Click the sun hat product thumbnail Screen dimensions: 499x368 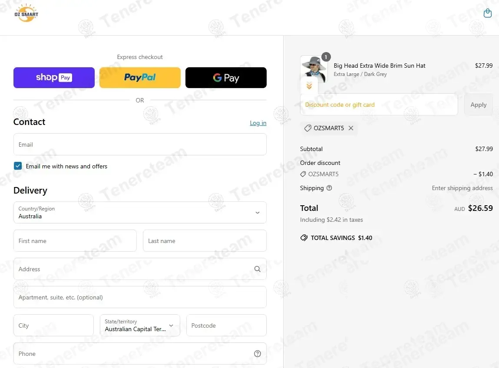click(x=314, y=69)
